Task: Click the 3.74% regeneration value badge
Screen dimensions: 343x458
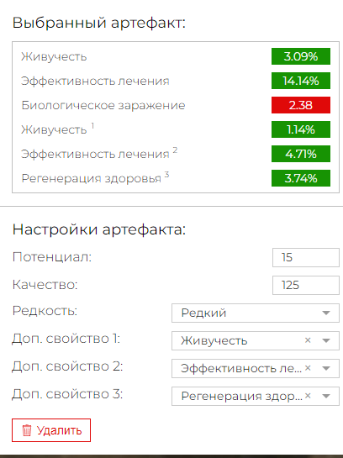Action: [301, 178]
